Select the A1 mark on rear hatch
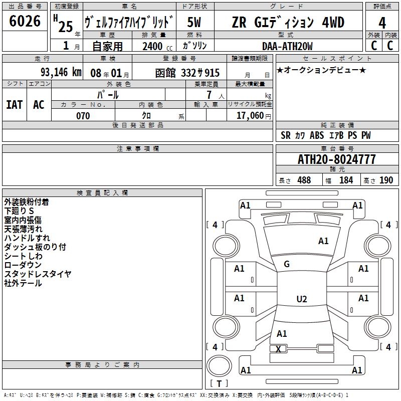Screen dimensions: 401x401 tap(282, 333)
